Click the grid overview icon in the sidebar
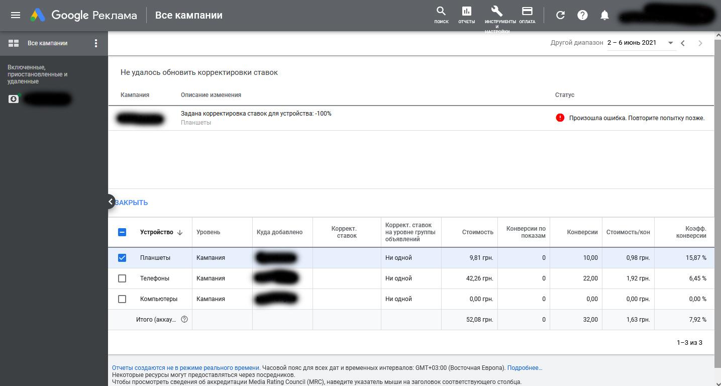Image resolution: width=721 pixels, height=386 pixels. click(x=14, y=43)
